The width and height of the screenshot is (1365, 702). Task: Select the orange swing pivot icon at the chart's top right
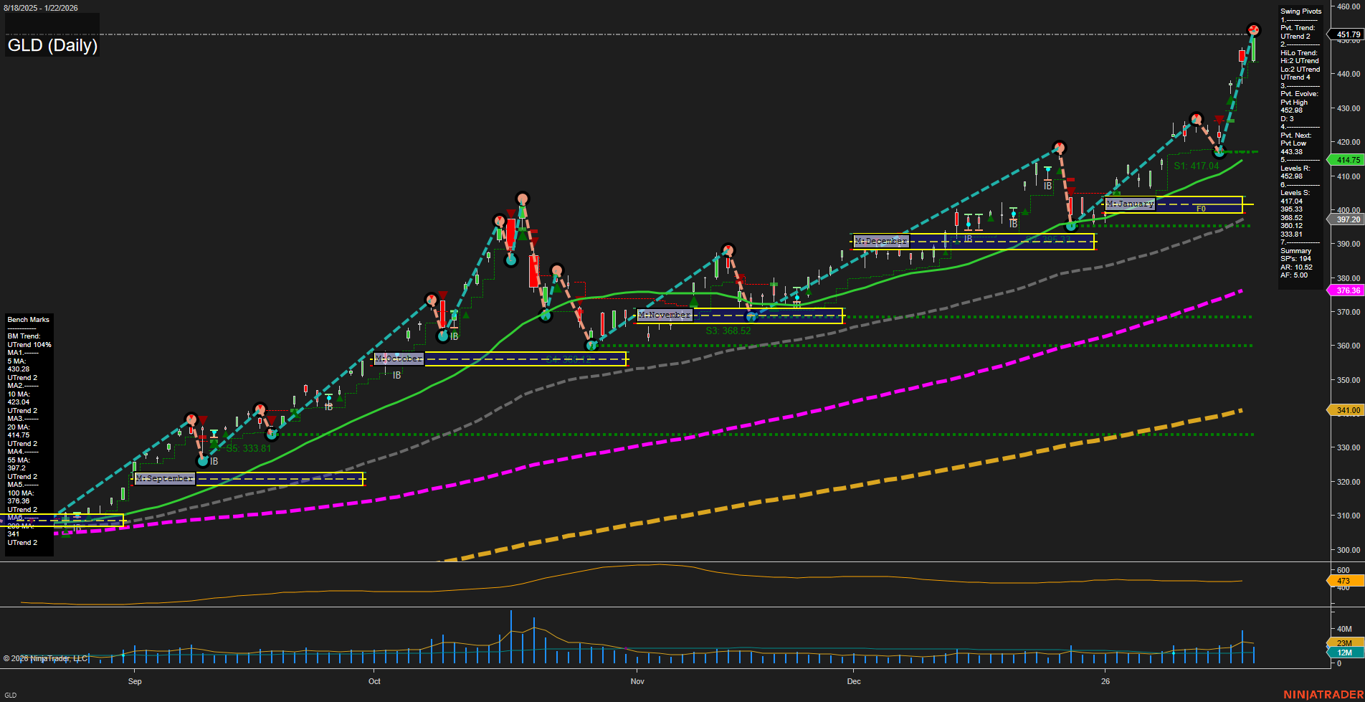pos(1254,30)
